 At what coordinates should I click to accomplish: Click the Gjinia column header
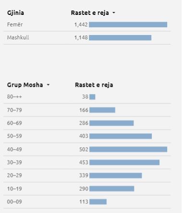point(15,13)
